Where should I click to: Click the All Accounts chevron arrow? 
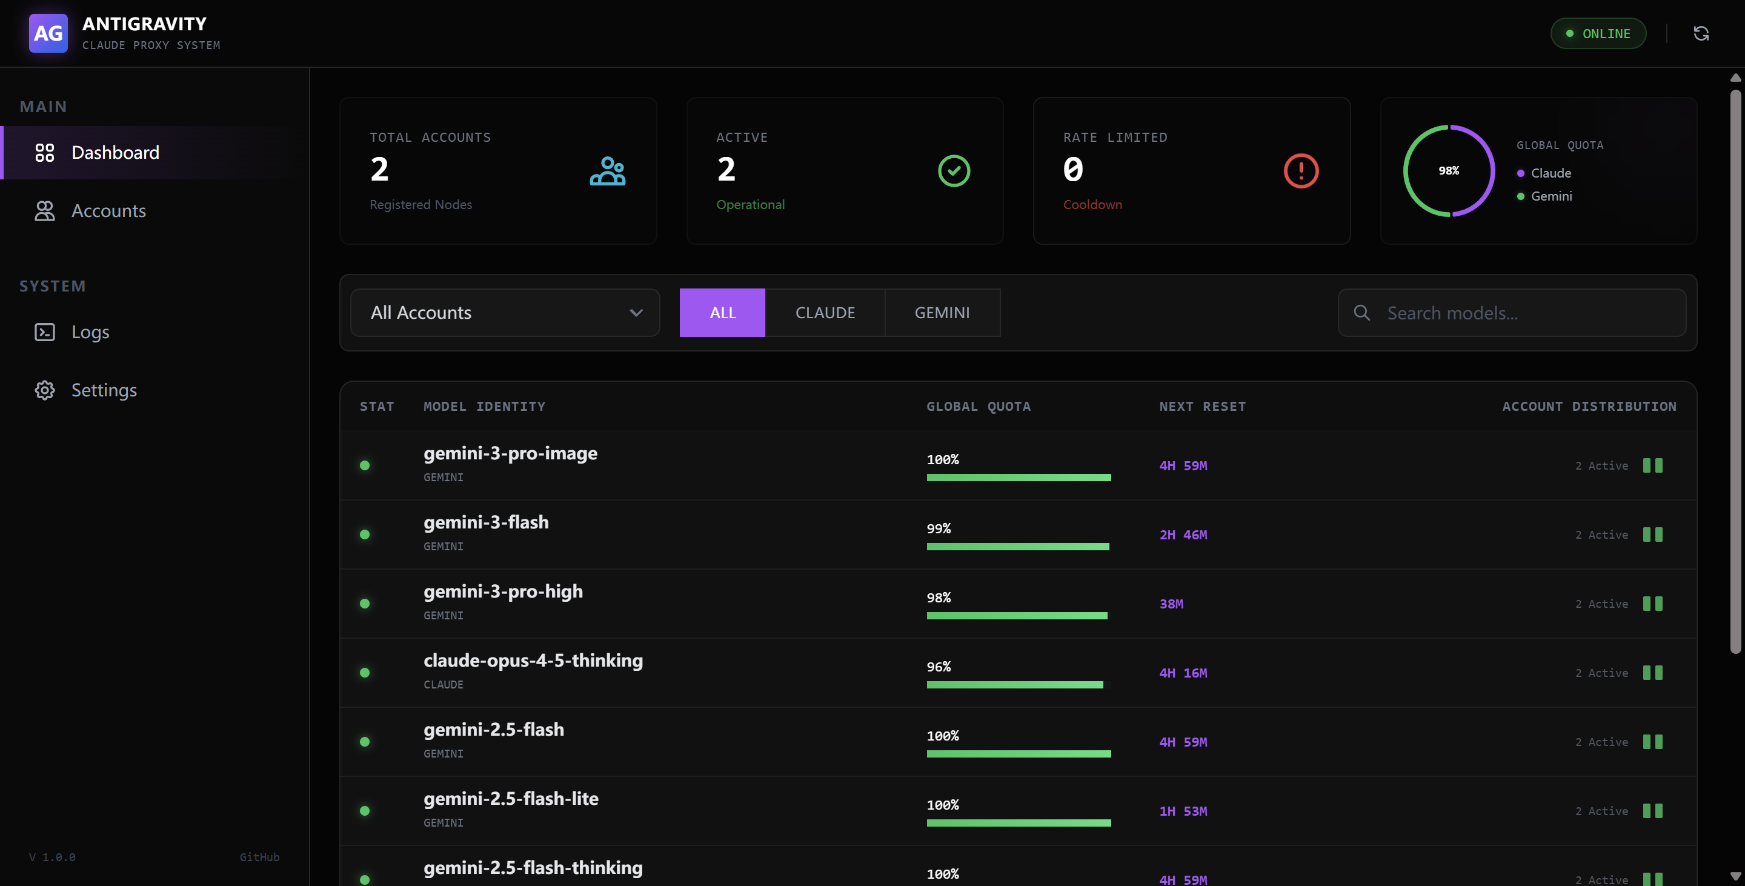636,312
